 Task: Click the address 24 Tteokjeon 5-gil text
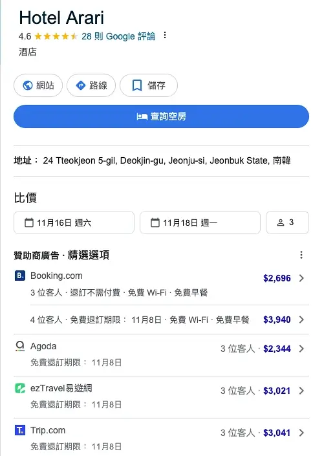(x=167, y=160)
